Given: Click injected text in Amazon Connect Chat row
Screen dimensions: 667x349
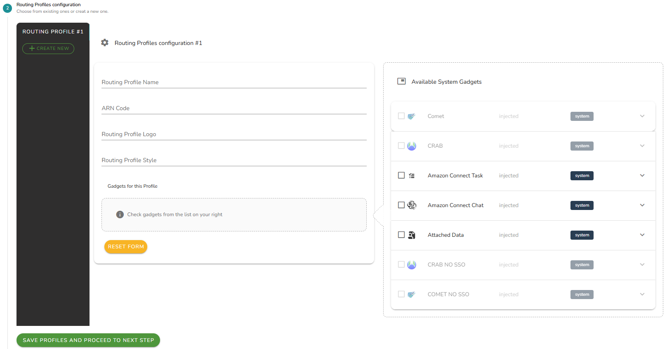Looking at the screenshot, I should click(x=509, y=205).
